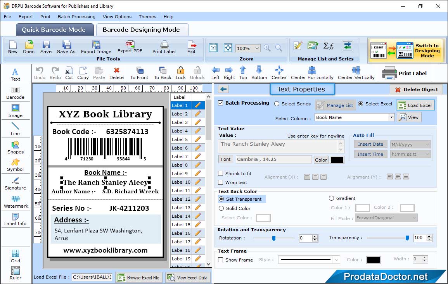Viewport: 448px width, 284px height.
Task: Save As a new file
Action: pyautogui.click(x=66, y=47)
